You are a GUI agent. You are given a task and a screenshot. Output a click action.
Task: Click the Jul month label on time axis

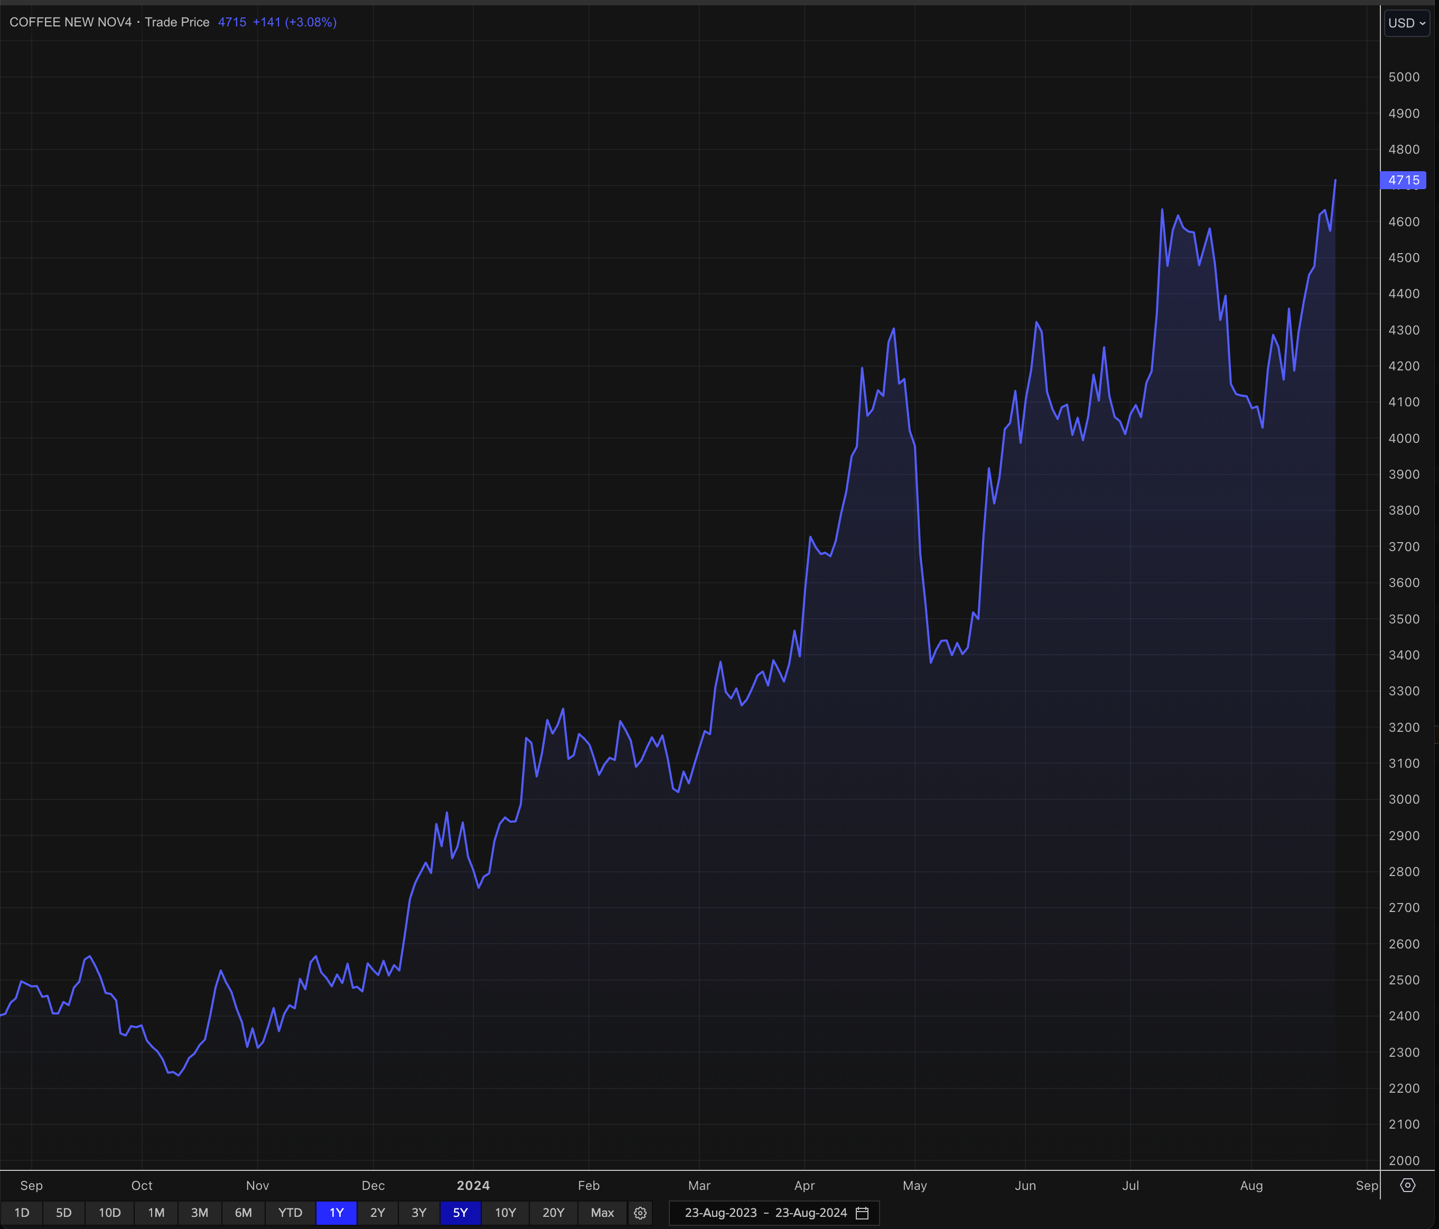(x=1130, y=1185)
